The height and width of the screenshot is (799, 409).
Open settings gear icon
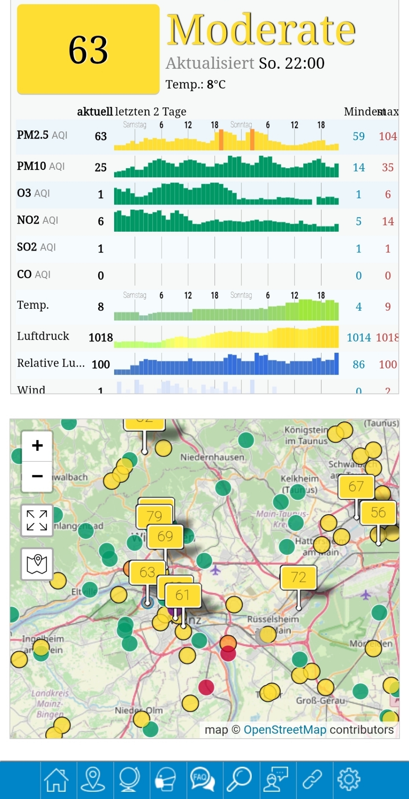pyautogui.click(x=349, y=779)
